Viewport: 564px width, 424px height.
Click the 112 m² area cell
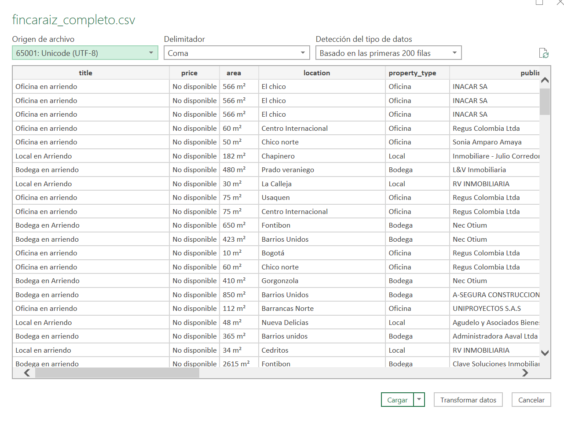click(239, 308)
